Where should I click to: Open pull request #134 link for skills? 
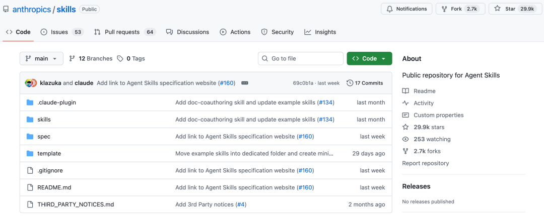tap(325, 120)
